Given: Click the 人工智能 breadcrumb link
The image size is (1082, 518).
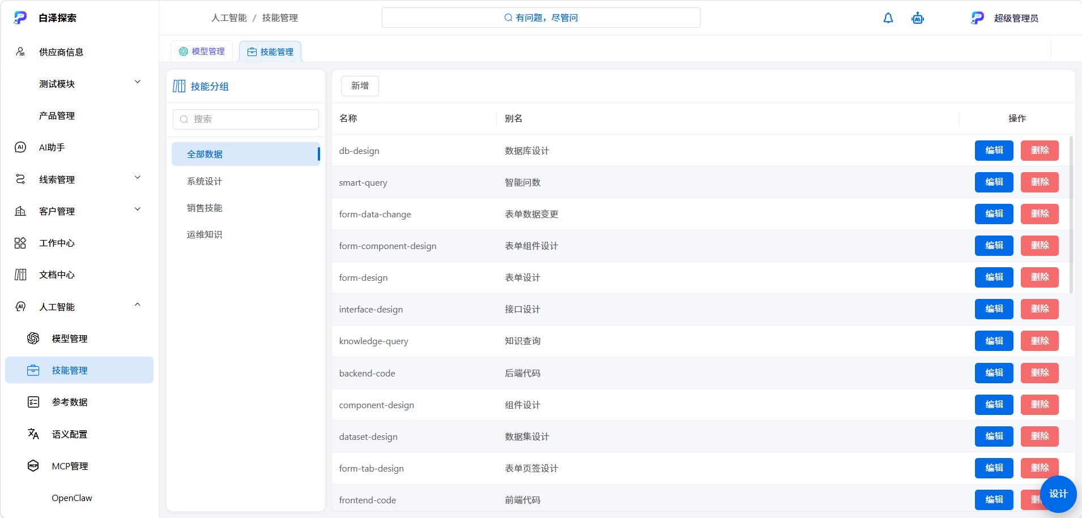Looking at the screenshot, I should pyautogui.click(x=229, y=18).
